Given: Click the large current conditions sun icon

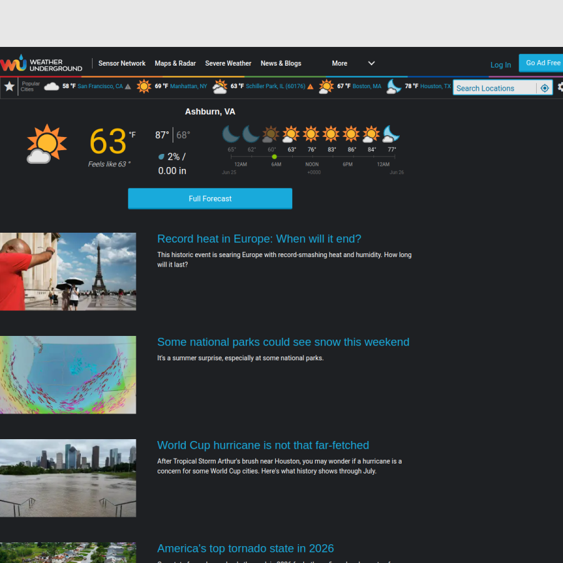Looking at the screenshot, I should (x=47, y=144).
